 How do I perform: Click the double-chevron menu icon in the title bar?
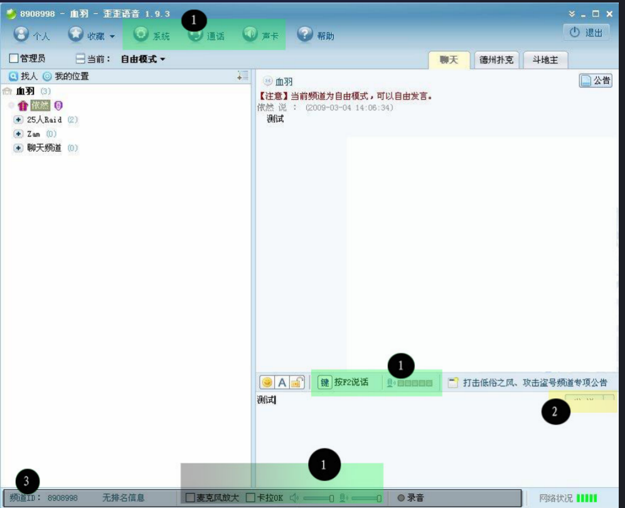tap(572, 14)
